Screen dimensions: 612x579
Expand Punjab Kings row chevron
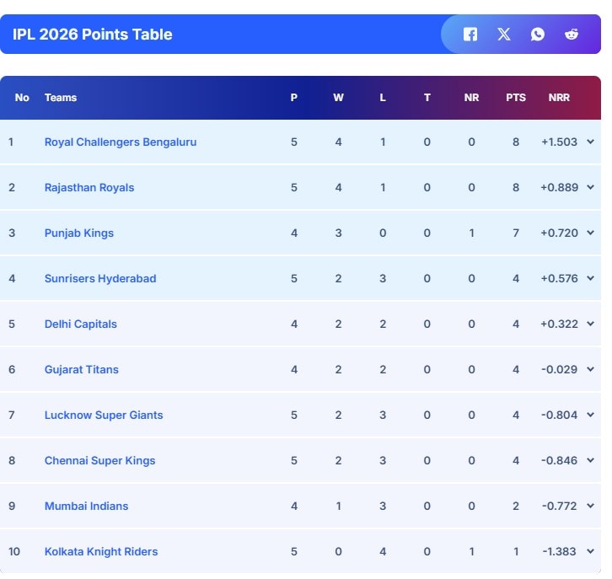tap(590, 233)
